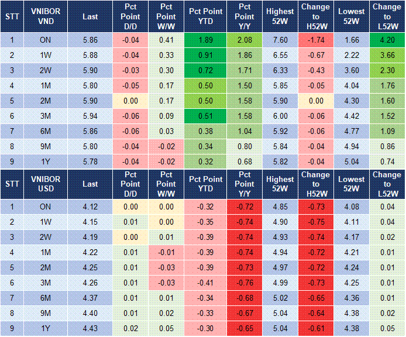Select the 0.91 Pct Point YTD cell
The width and height of the screenshot is (406, 337).
click(205, 55)
